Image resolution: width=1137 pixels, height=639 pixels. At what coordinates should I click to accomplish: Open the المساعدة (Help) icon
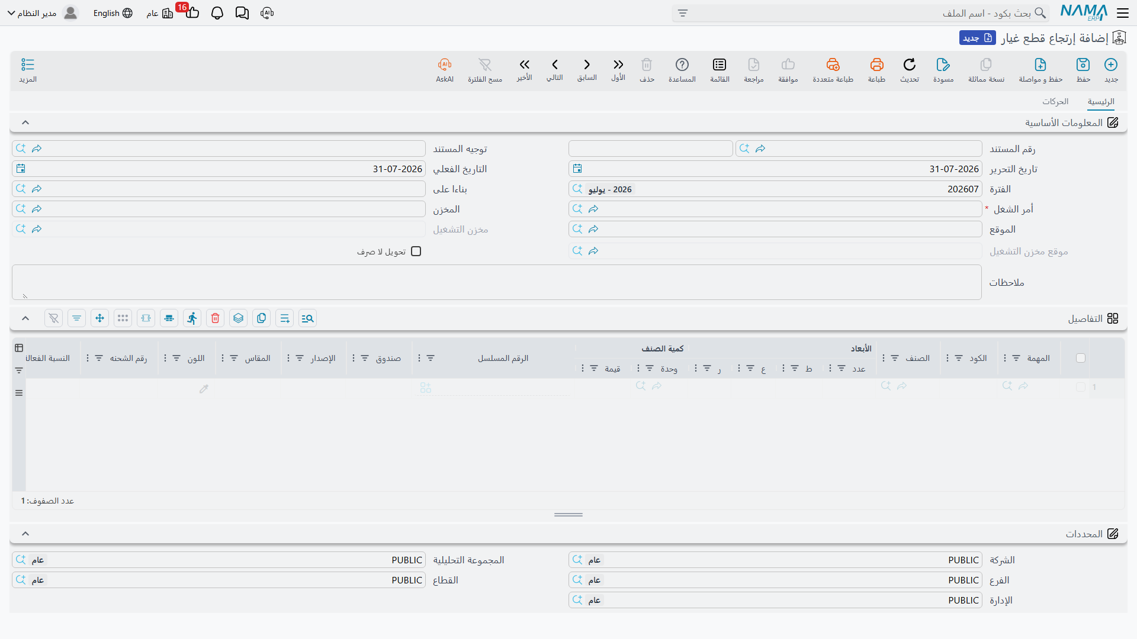(x=682, y=70)
